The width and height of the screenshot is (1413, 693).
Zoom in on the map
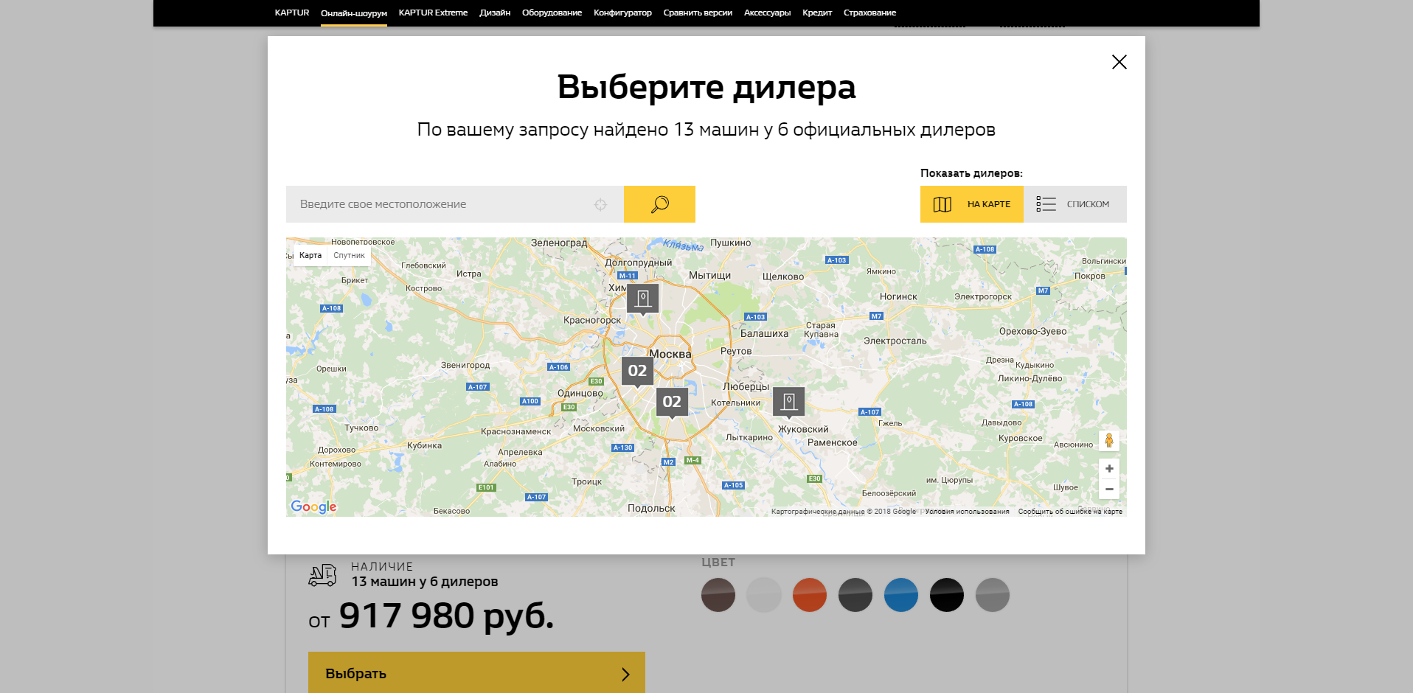[x=1109, y=468]
